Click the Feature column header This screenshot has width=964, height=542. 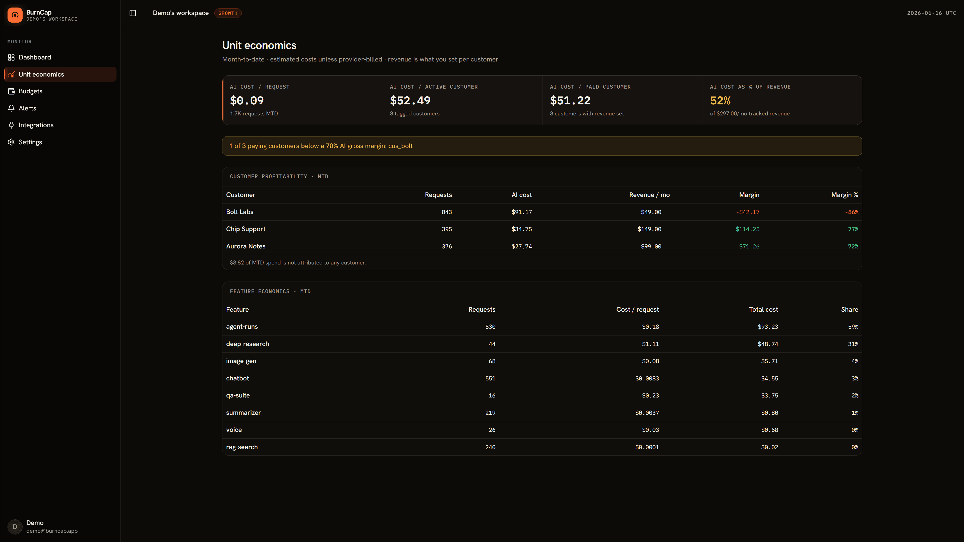(237, 309)
